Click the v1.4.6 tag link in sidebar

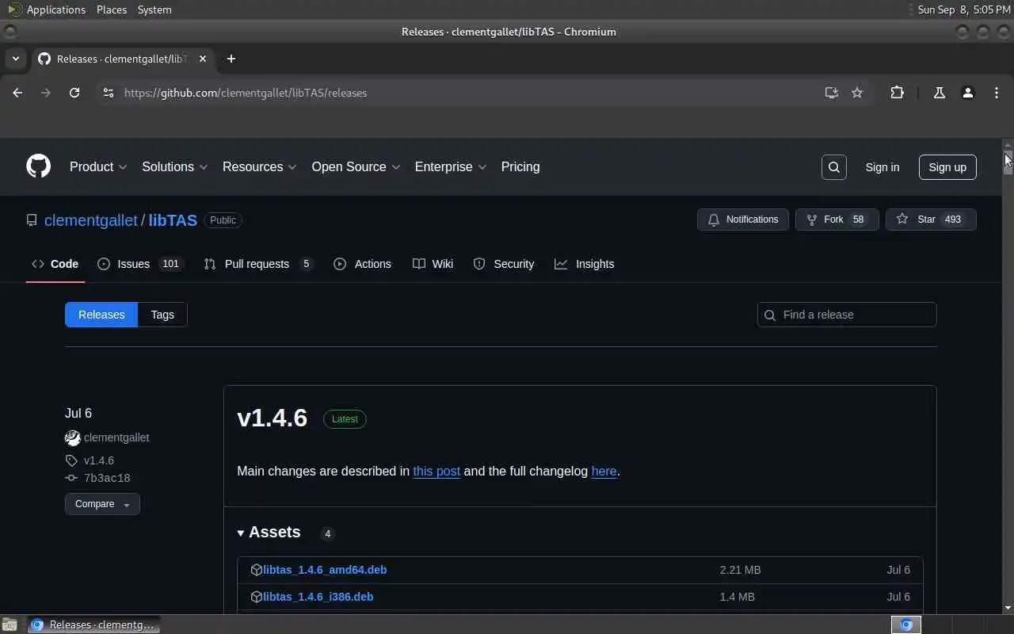click(99, 460)
